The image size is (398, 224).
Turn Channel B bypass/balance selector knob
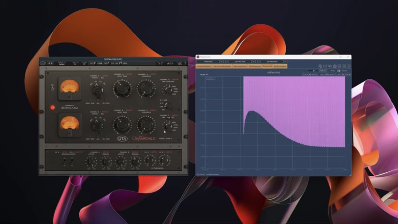97,126
